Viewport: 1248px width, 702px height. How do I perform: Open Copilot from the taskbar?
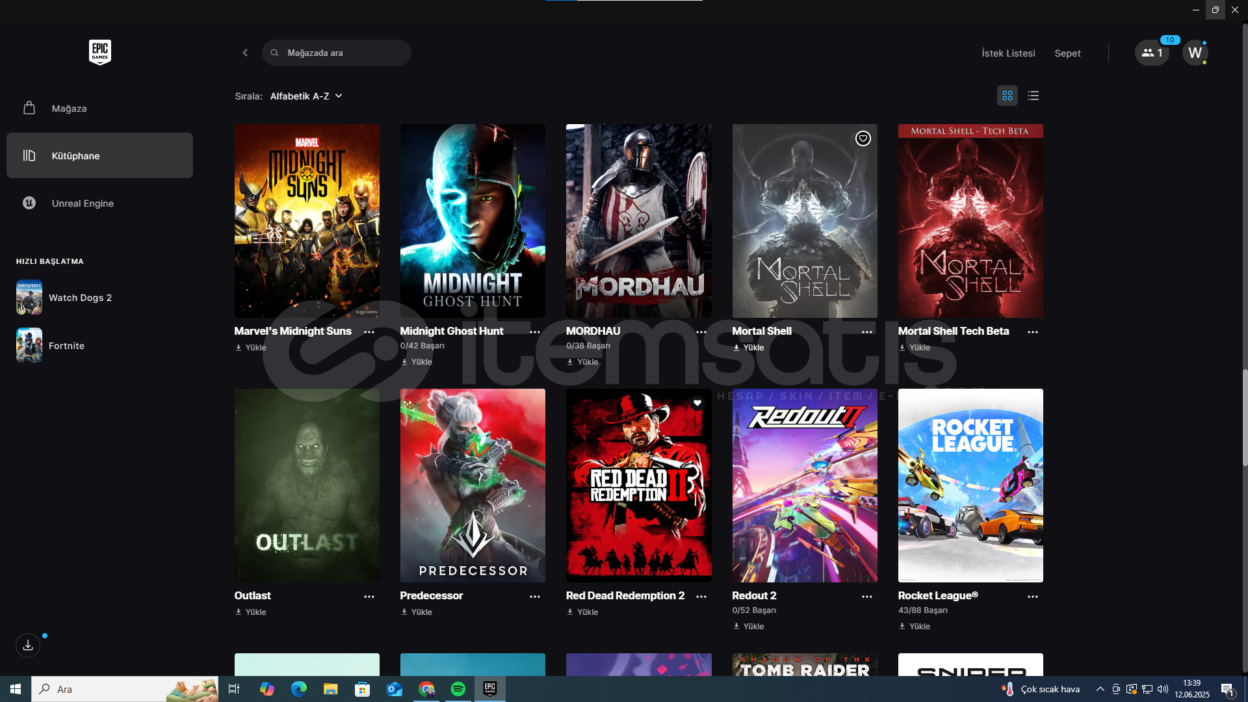[x=266, y=689]
